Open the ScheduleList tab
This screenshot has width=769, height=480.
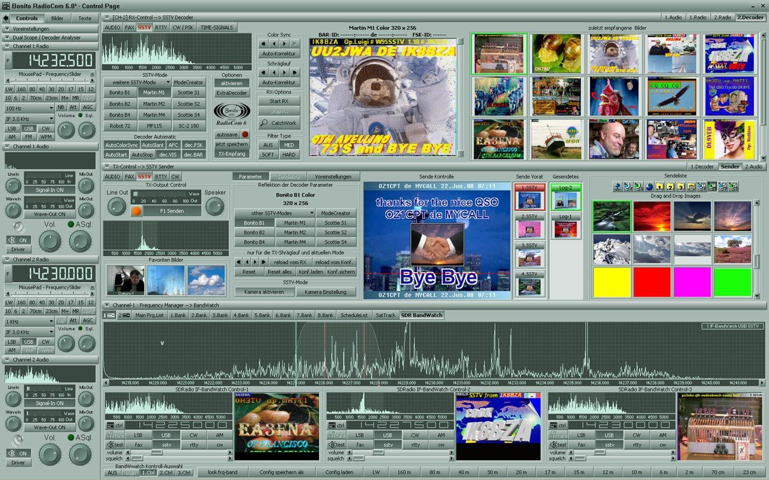[x=354, y=315]
